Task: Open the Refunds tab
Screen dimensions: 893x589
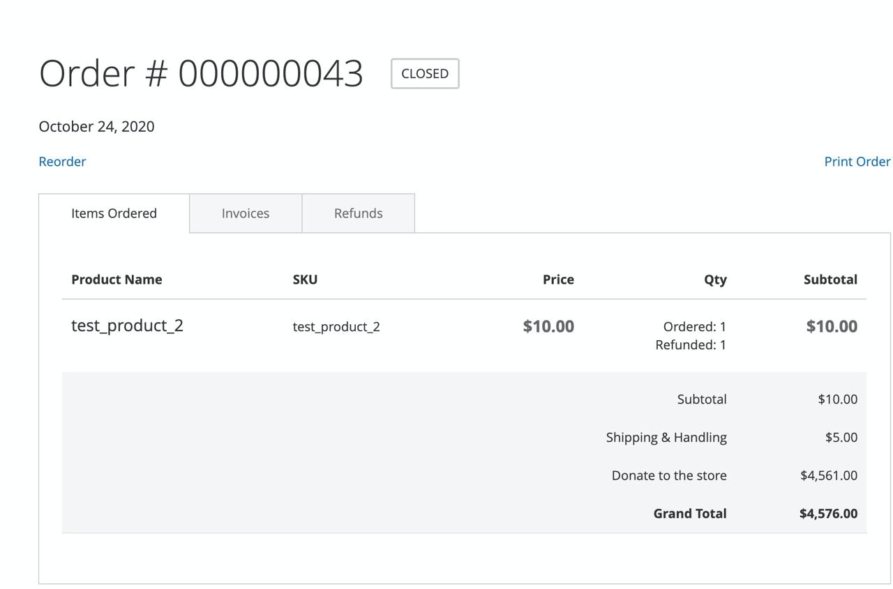Action: (358, 213)
